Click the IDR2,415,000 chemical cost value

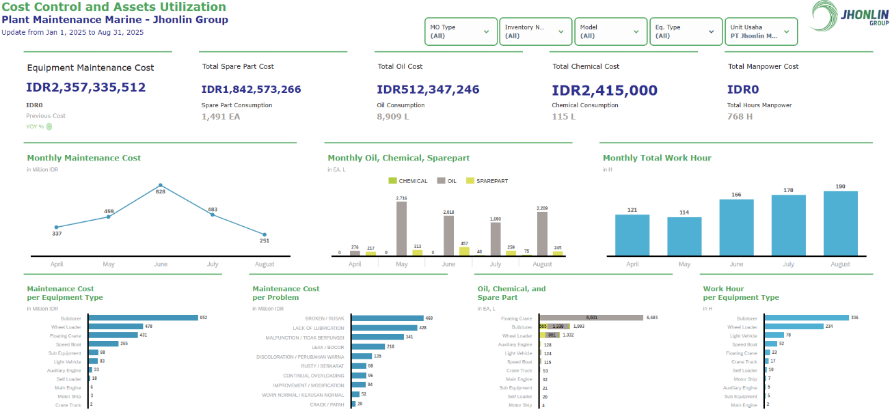[605, 91]
